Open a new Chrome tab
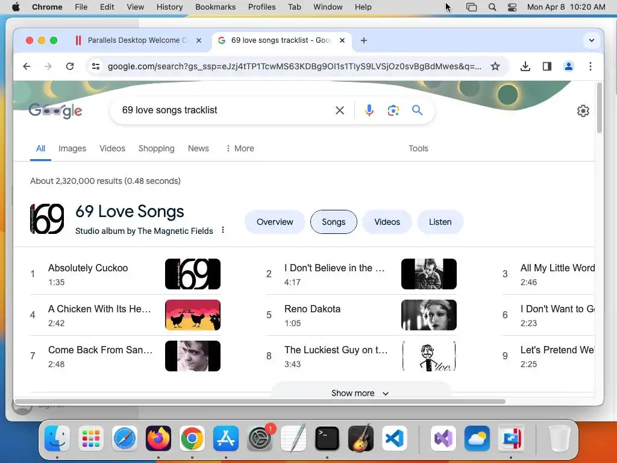The width and height of the screenshot is (617, 463). 363,40
